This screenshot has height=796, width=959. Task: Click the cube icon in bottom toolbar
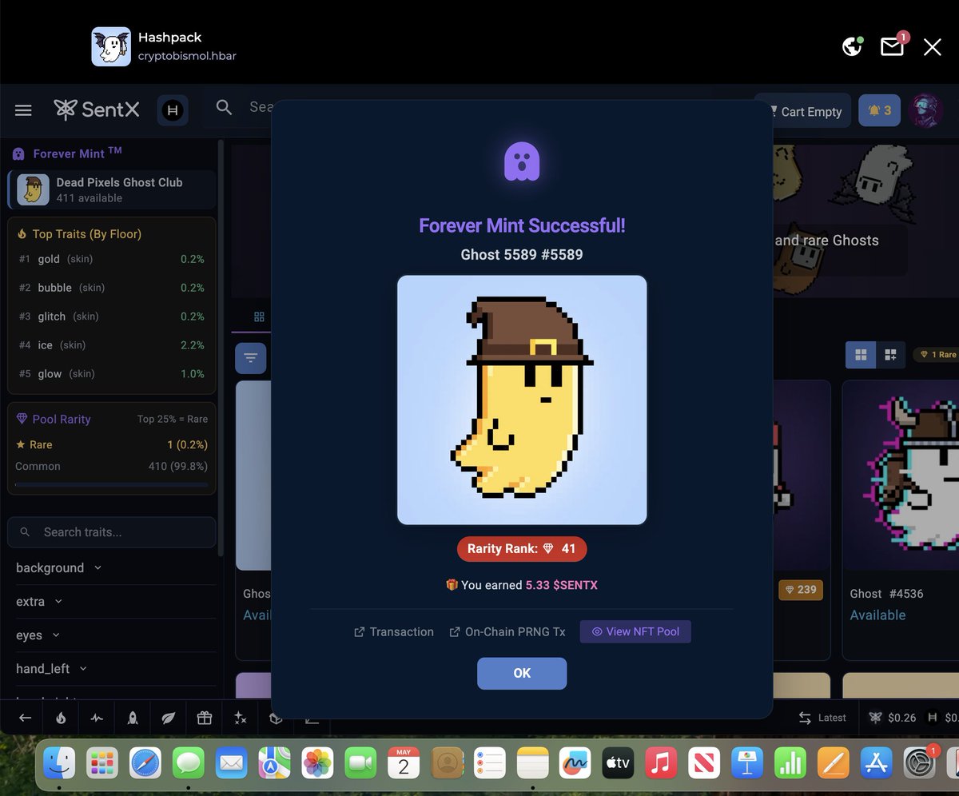(x=276, y=718)
